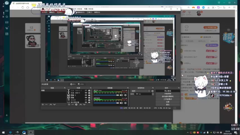Remove the selected scene with minus icon
This screenshot has width=240, height=135.
(x=46, y=104)
